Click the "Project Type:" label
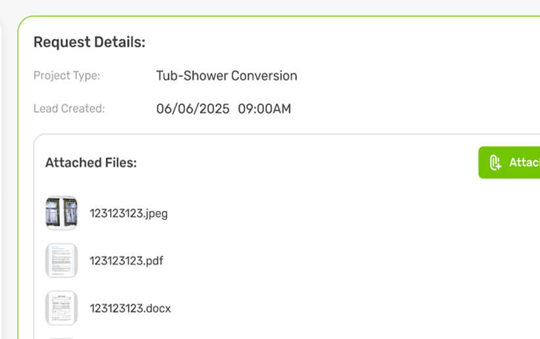The width and height of the screenshot is (540, 339). point(67,76)
